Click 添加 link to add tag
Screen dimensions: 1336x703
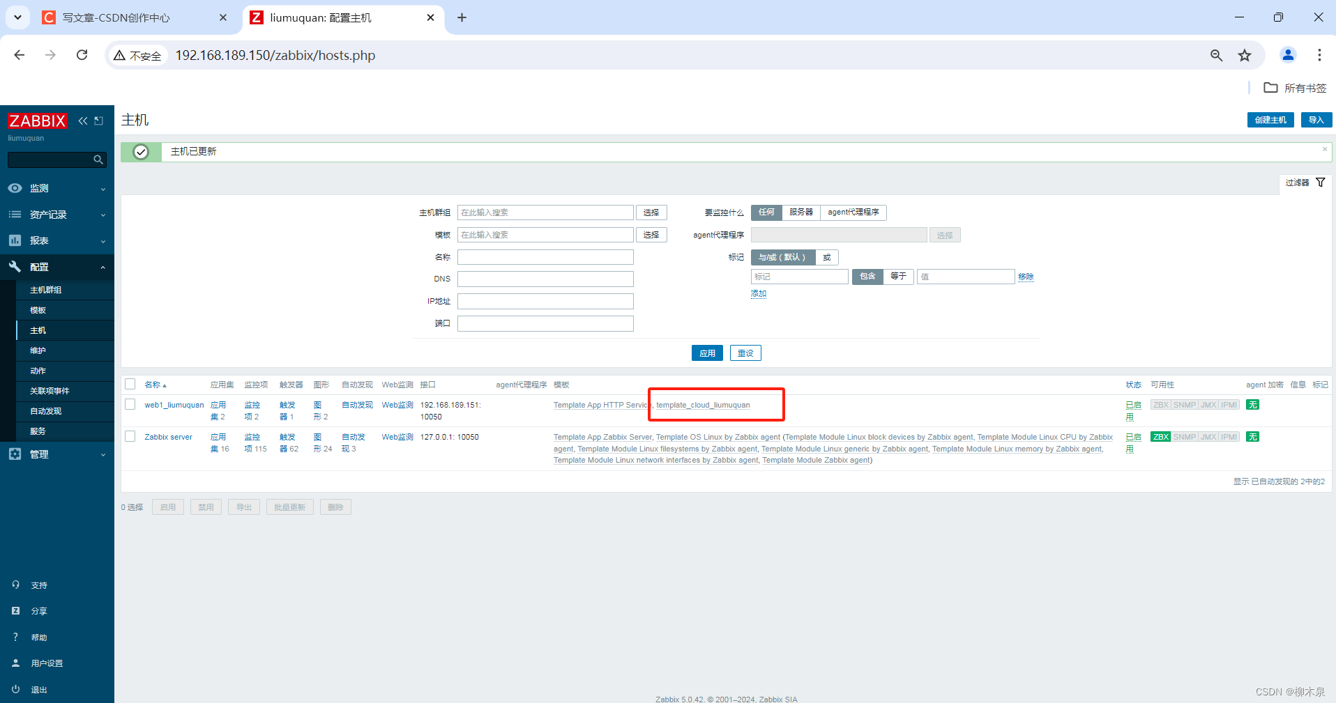pyautogui.click(x=759, y=294)
